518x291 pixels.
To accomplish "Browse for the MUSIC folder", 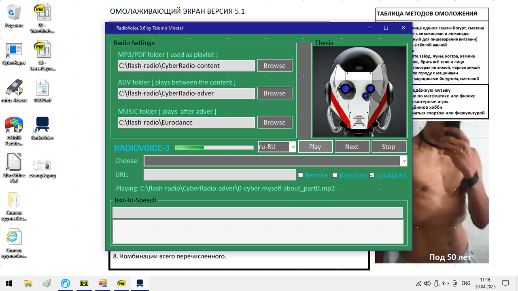I will click(x=274, y=122).
